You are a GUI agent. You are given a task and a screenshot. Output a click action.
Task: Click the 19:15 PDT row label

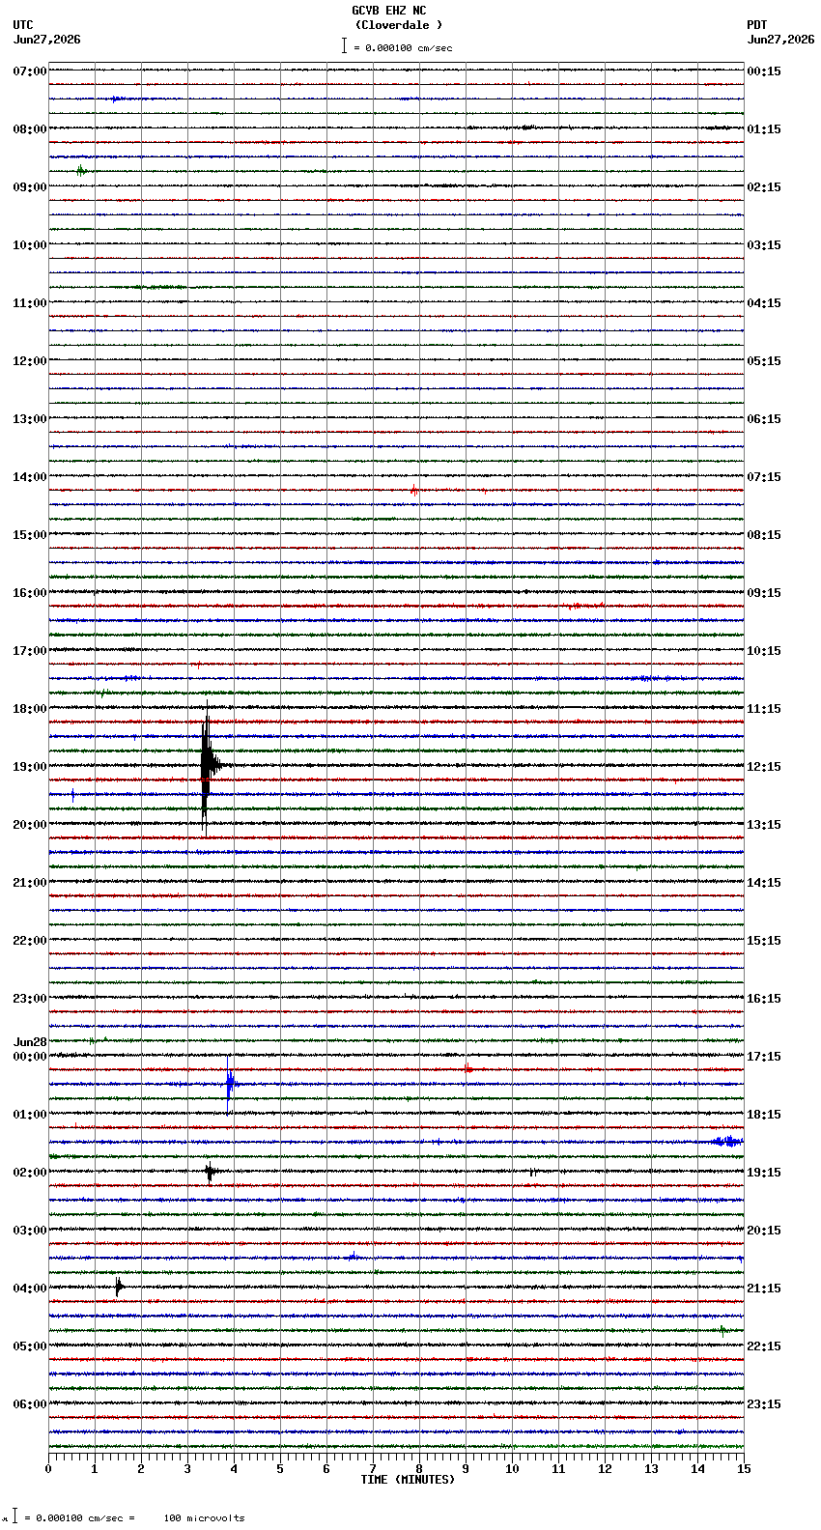764,1173
